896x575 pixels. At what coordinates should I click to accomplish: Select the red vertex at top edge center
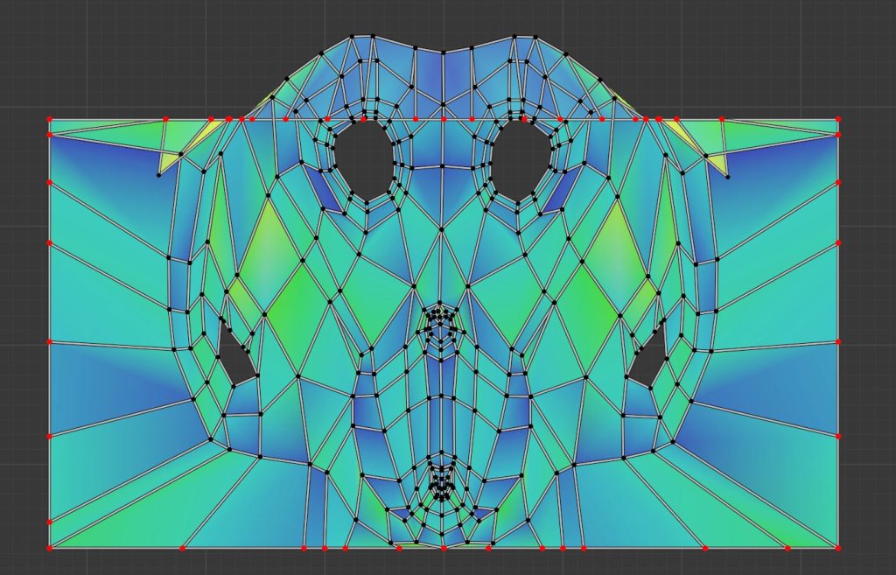444,118
